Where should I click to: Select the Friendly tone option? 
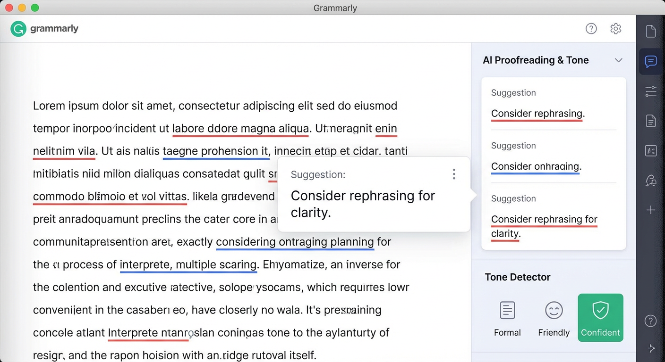coord(554,318)
